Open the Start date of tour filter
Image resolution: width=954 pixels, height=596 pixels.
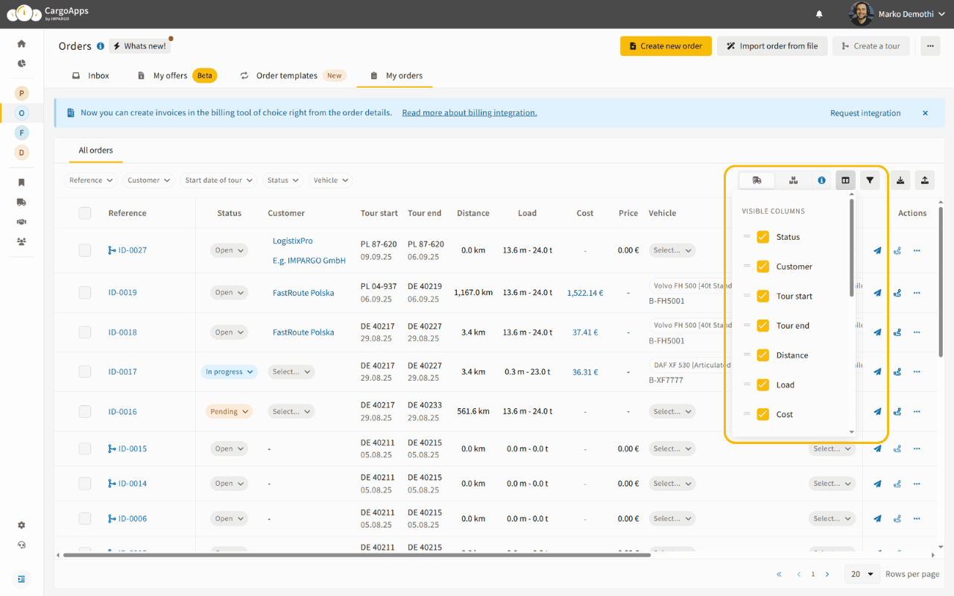pyautogui.click(x=218, y=180)
